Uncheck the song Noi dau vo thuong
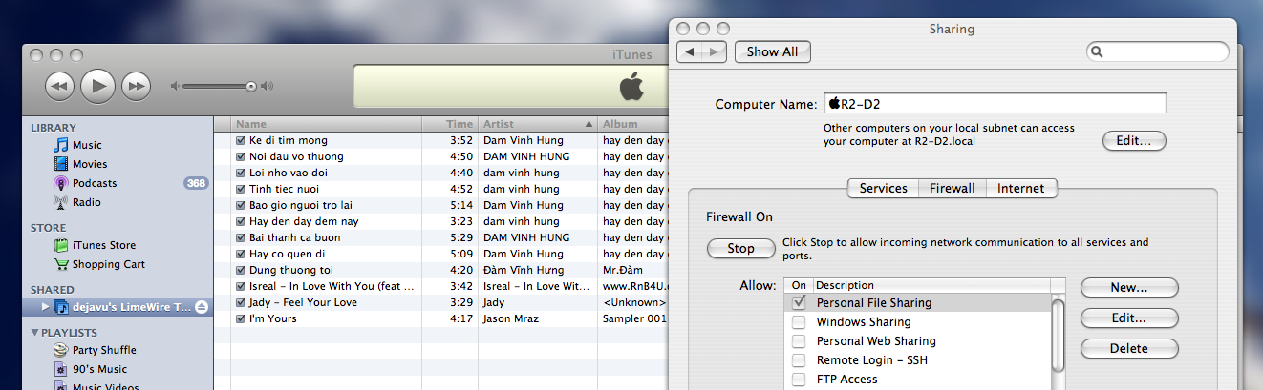This screenshot has height=390, width=1263. click(241, 156)
